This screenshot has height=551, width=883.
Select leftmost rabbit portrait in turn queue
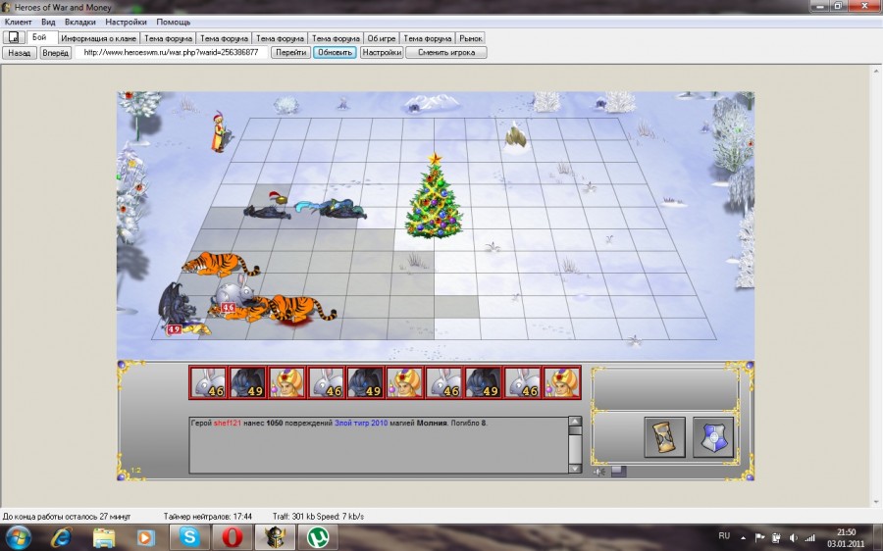click(x=208, y=382)
